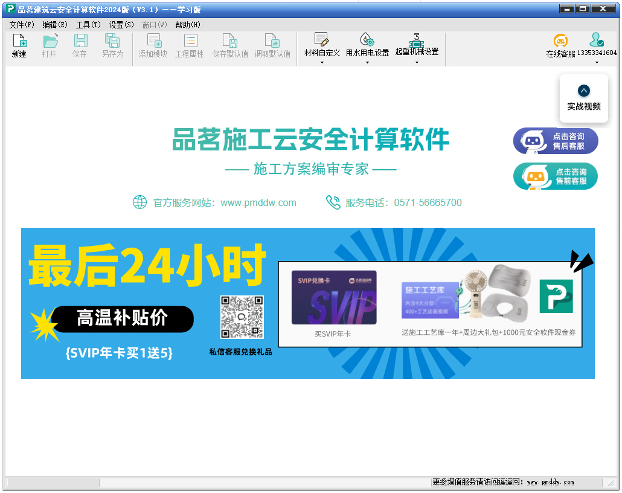Expand the account dropdown arrow under 13353341604
This screenshot has height=493, width=622.
point(597,62)
